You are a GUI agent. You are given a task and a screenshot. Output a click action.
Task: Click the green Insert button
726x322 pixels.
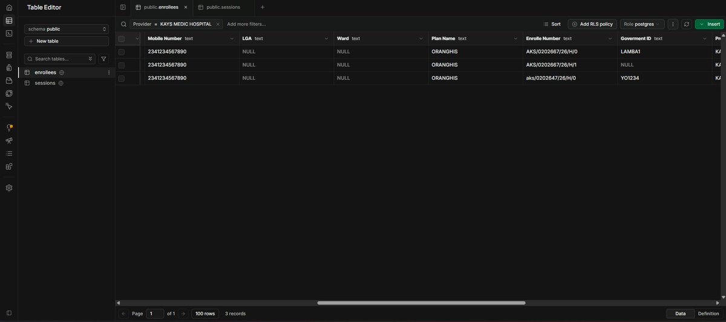[x=709, y=24]
